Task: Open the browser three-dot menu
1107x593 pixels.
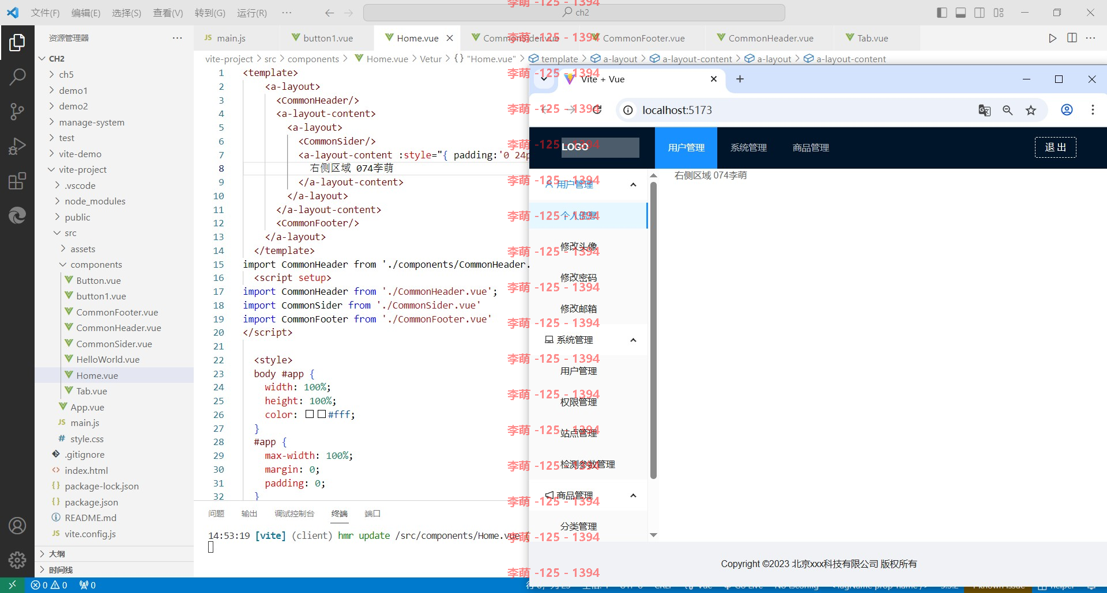Action: (1093, 110)
